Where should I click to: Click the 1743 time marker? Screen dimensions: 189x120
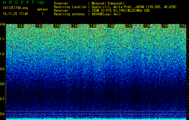tap(56, 26)
